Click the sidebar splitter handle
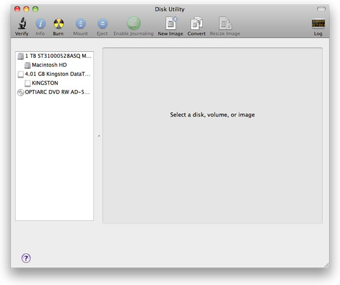Screen dimensions: 340x285 point(98,136)
